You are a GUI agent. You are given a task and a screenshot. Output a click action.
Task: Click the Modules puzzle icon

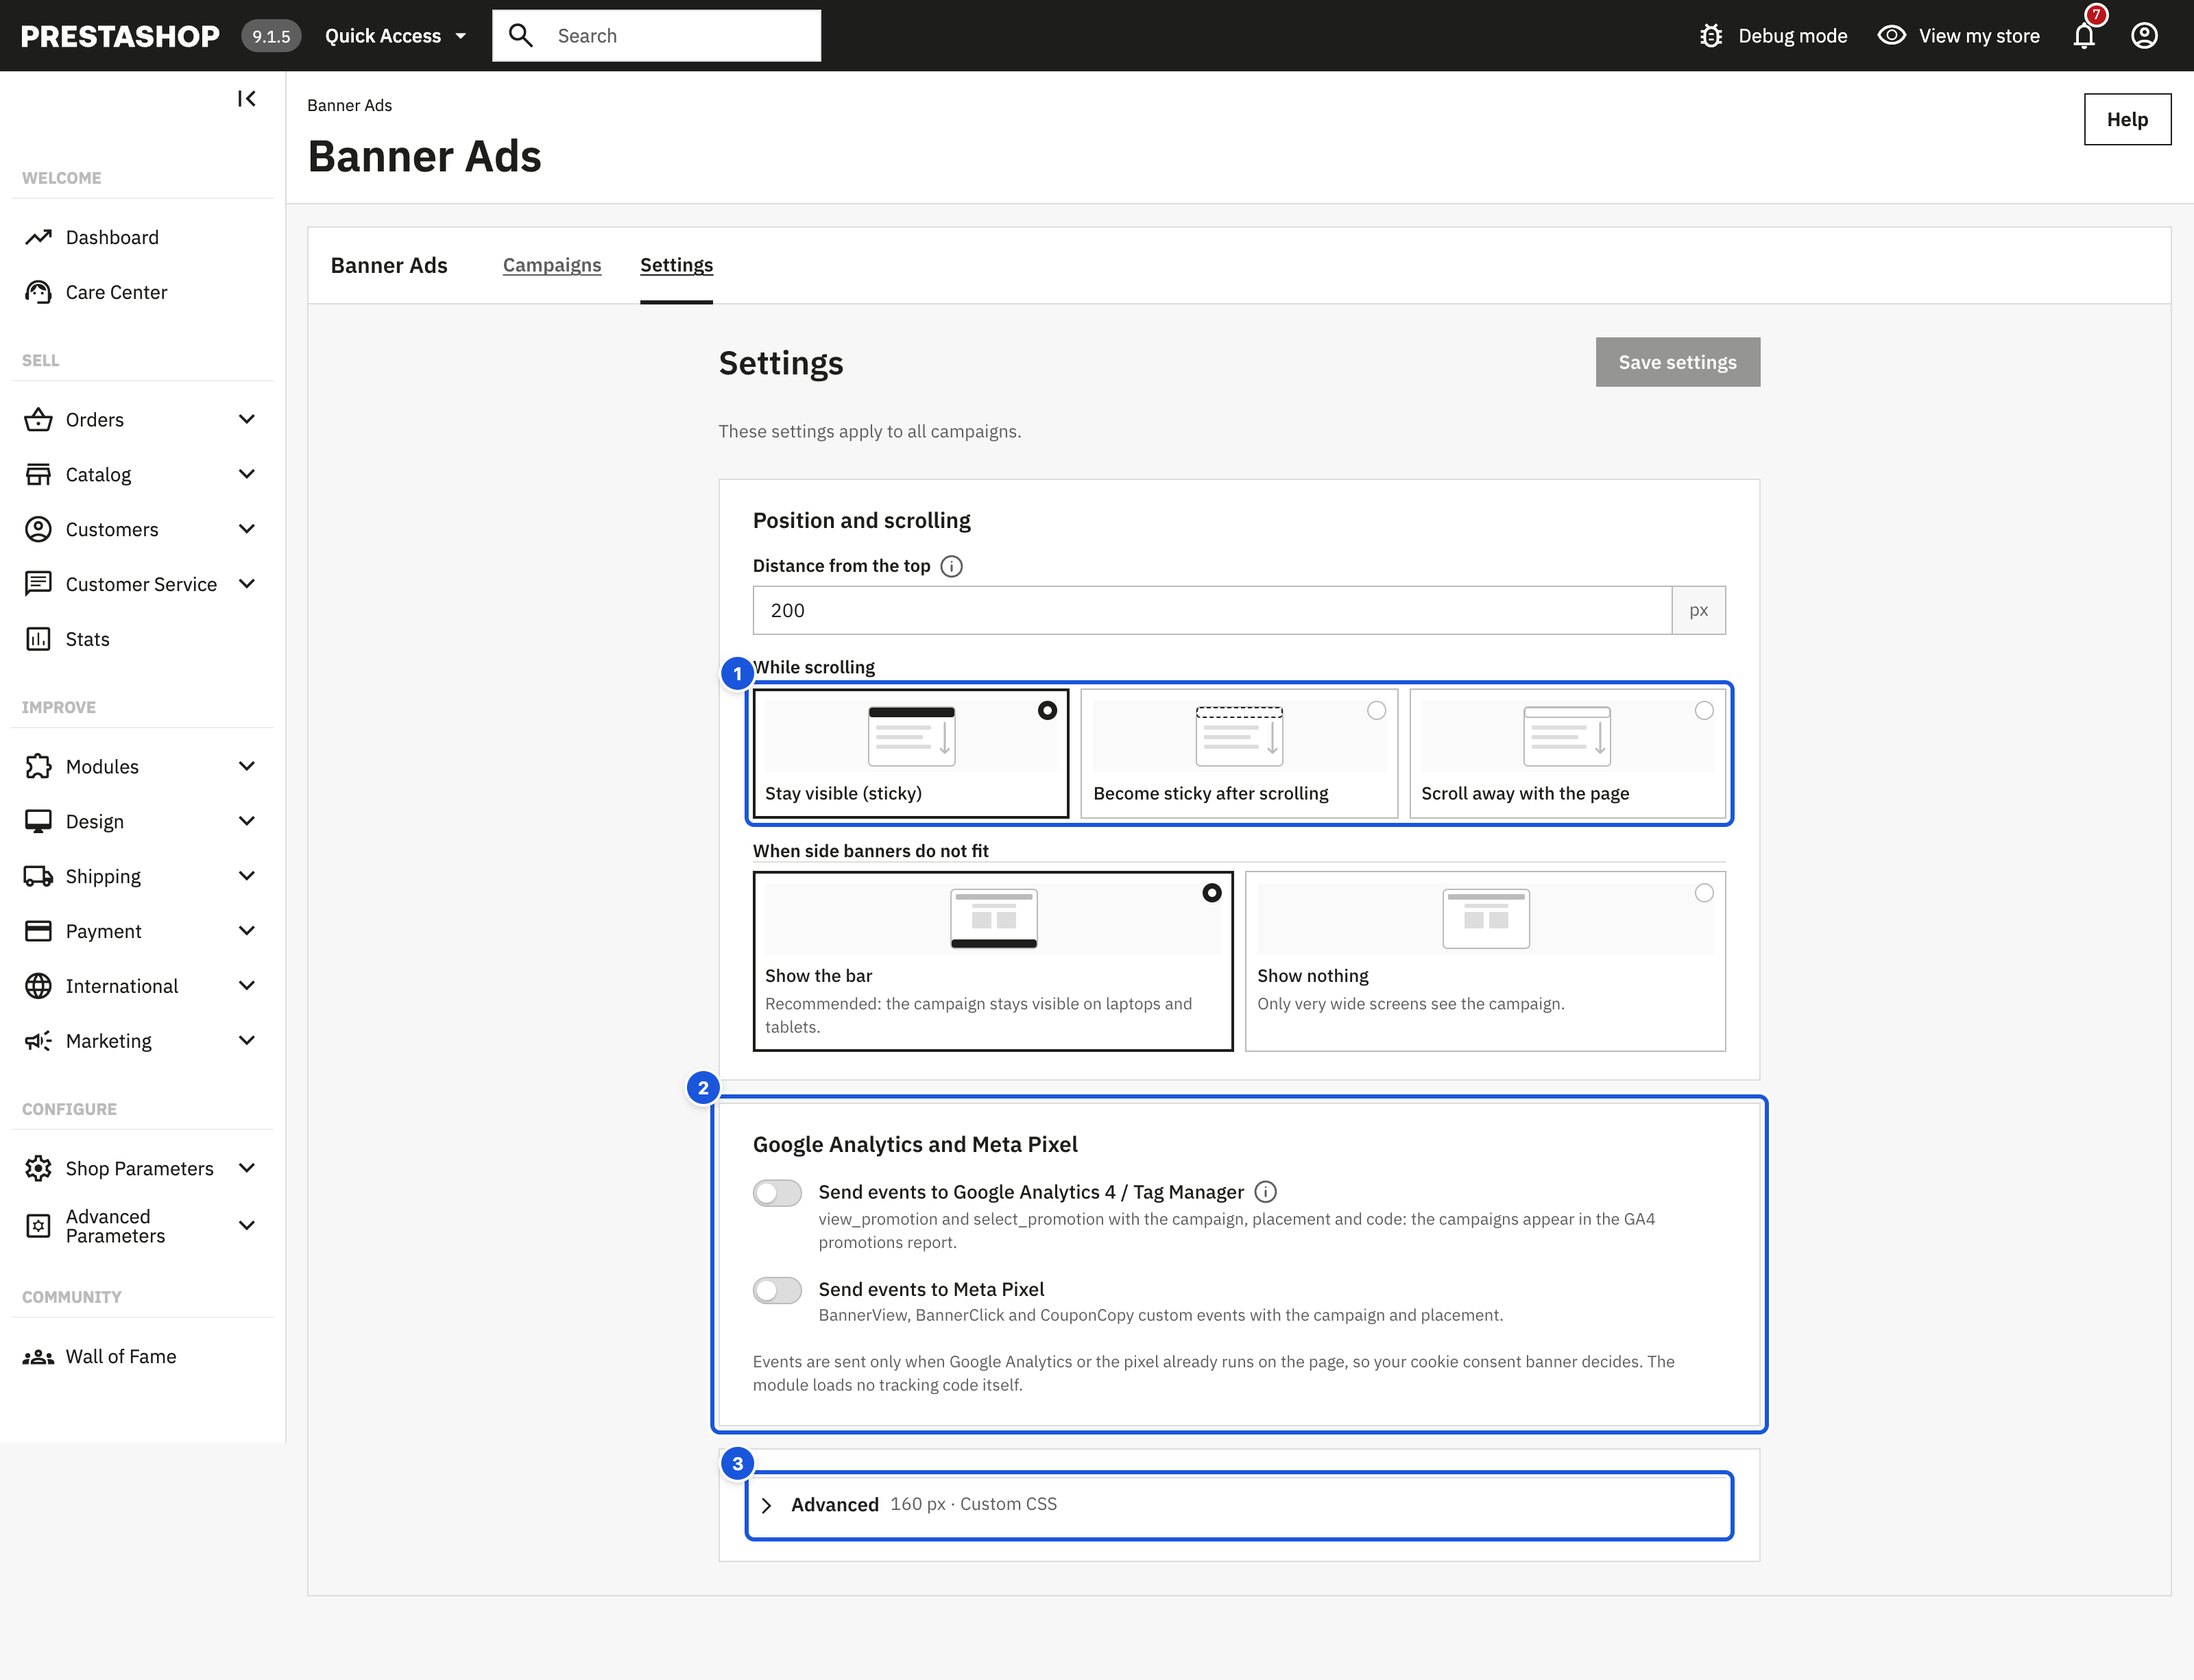pos(38,766)
